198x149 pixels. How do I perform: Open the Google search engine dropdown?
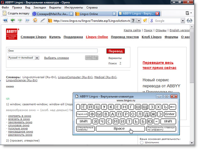[183, 21]
